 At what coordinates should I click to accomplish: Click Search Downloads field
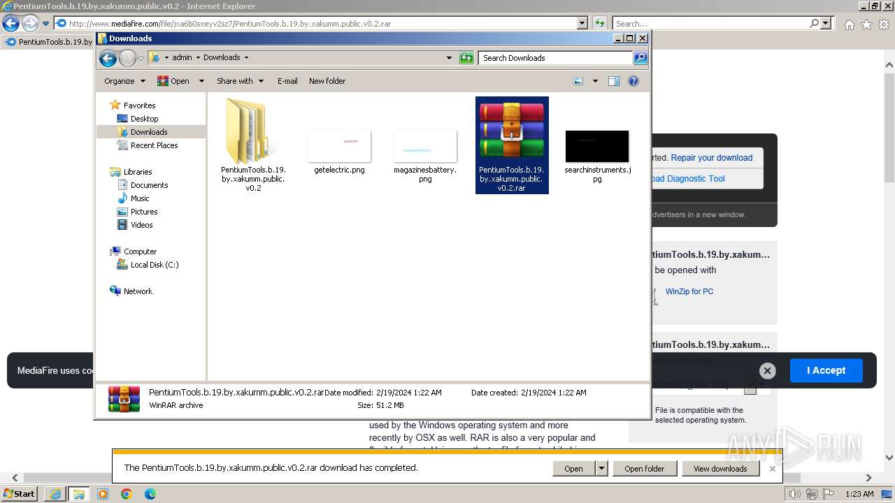556,58
